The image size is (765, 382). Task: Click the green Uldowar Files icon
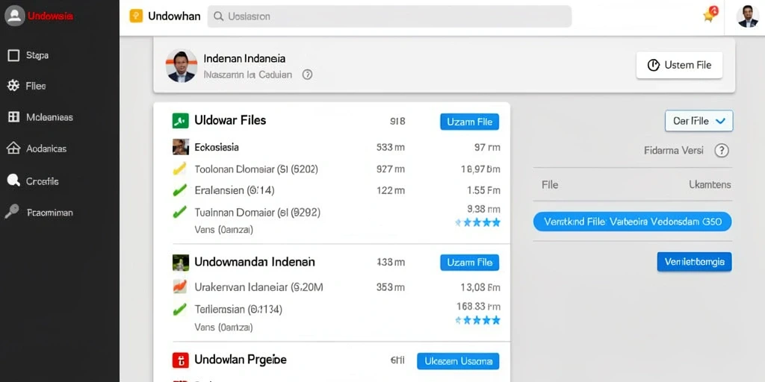[181, 120]
